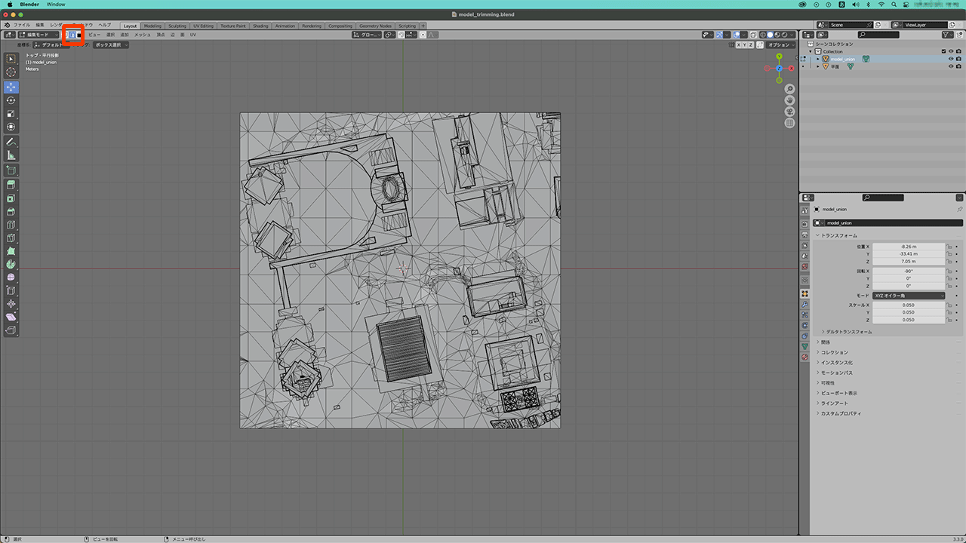This screenshot has height=543, width=966.
Task: Select the Box Select tool
Action: [11, 58]
